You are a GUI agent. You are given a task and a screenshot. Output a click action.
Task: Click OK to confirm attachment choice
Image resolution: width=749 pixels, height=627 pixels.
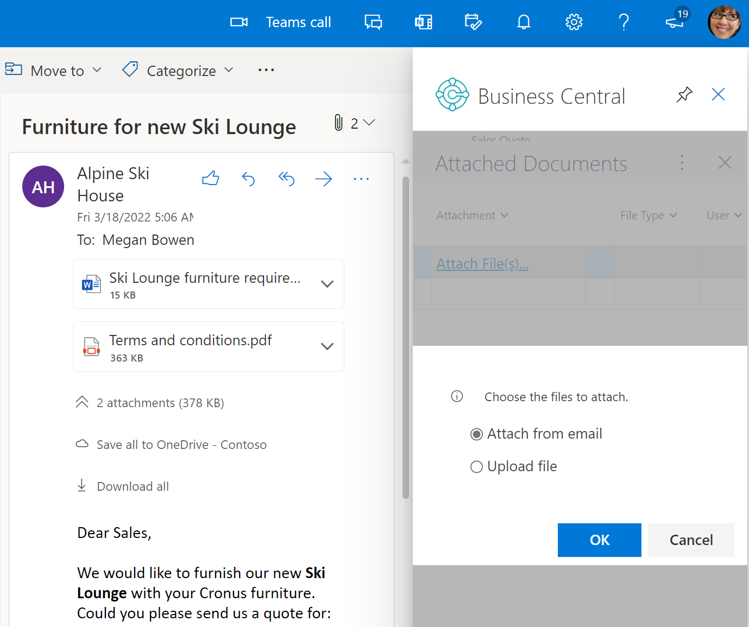point(599,540)
